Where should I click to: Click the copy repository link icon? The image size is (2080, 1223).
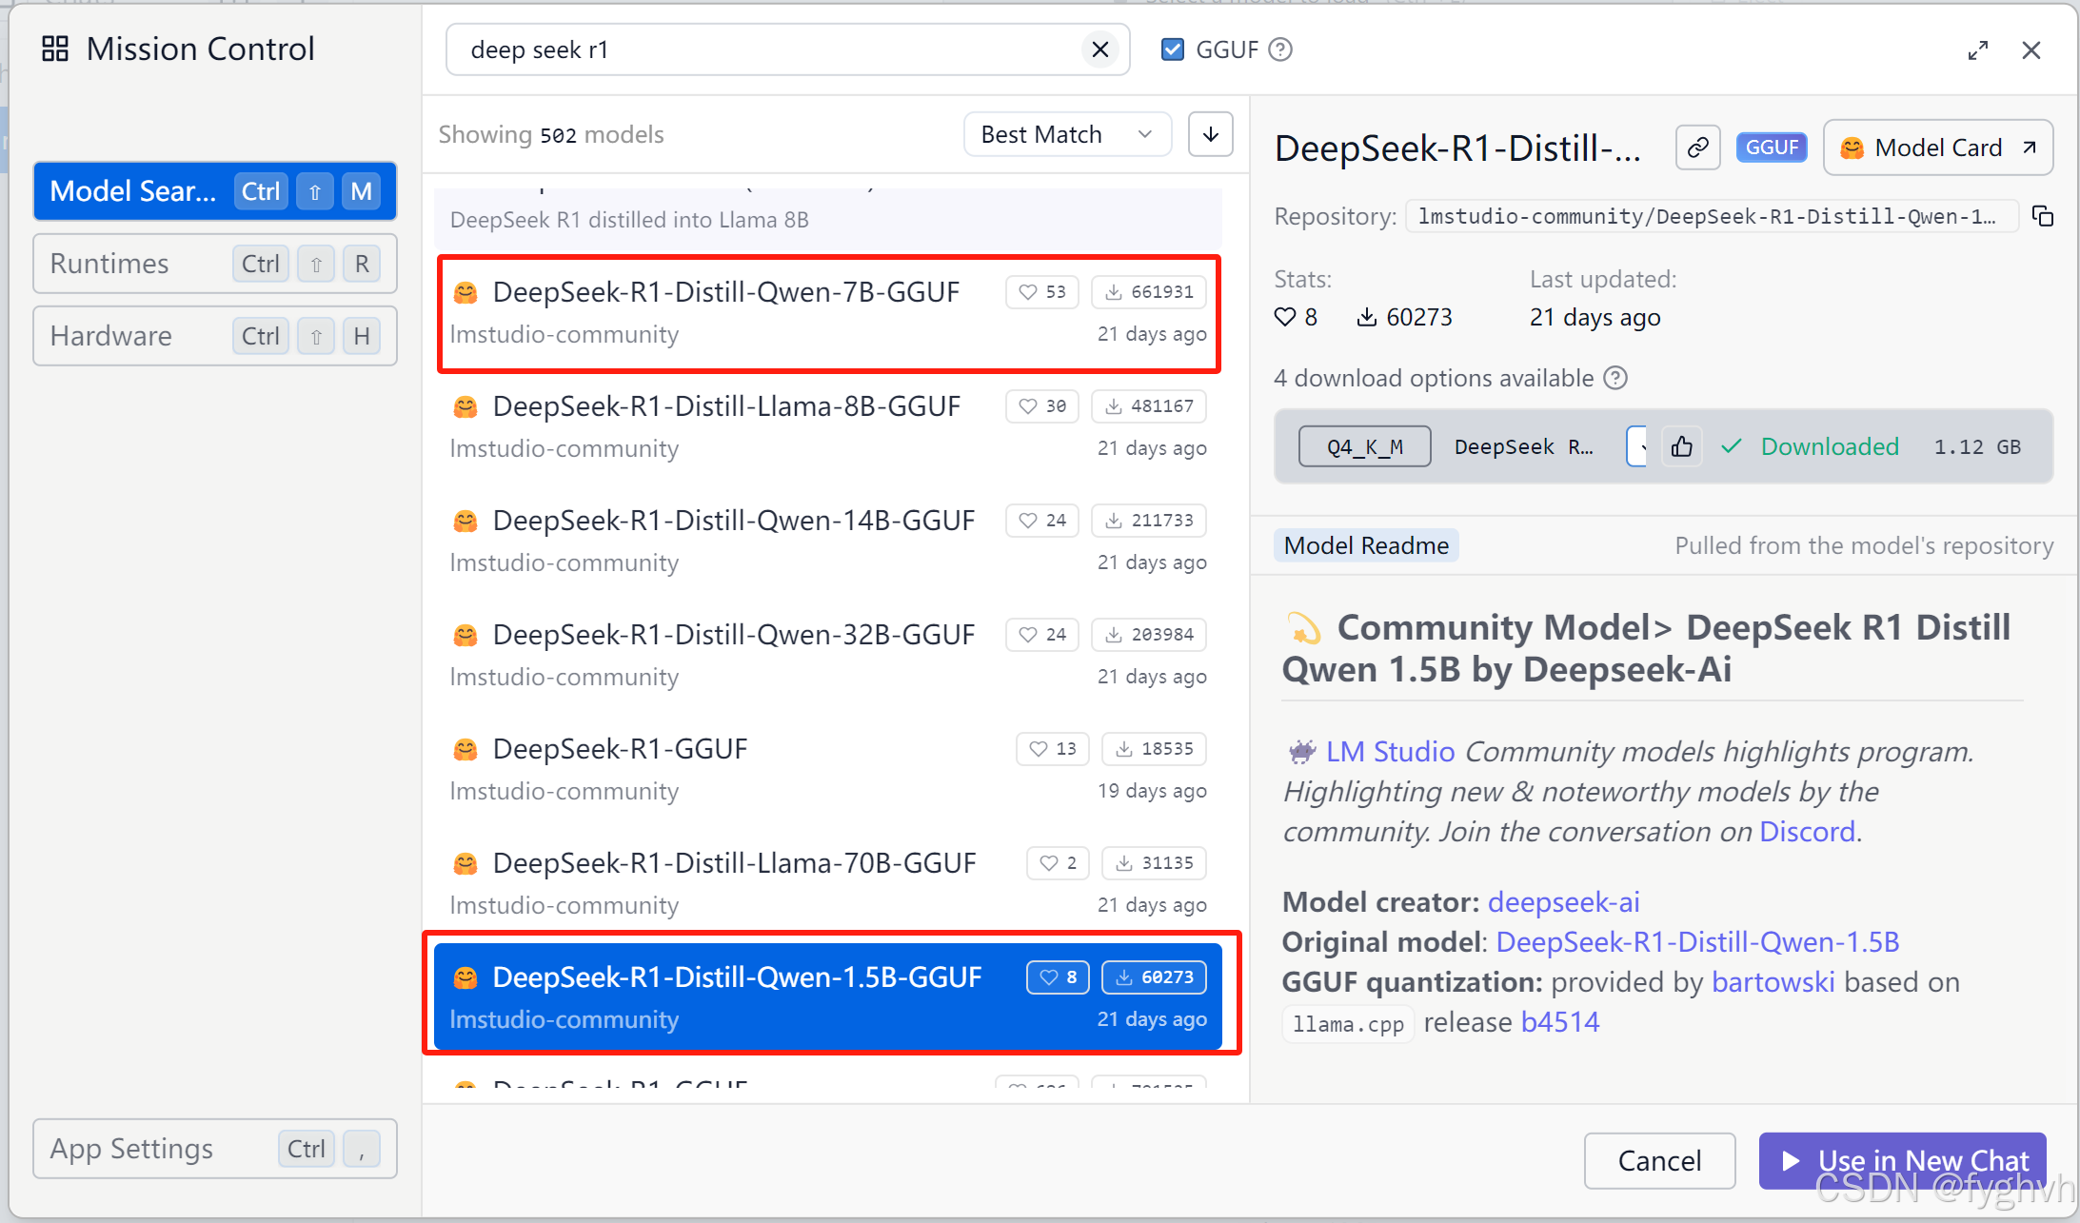click(1697, 148)
